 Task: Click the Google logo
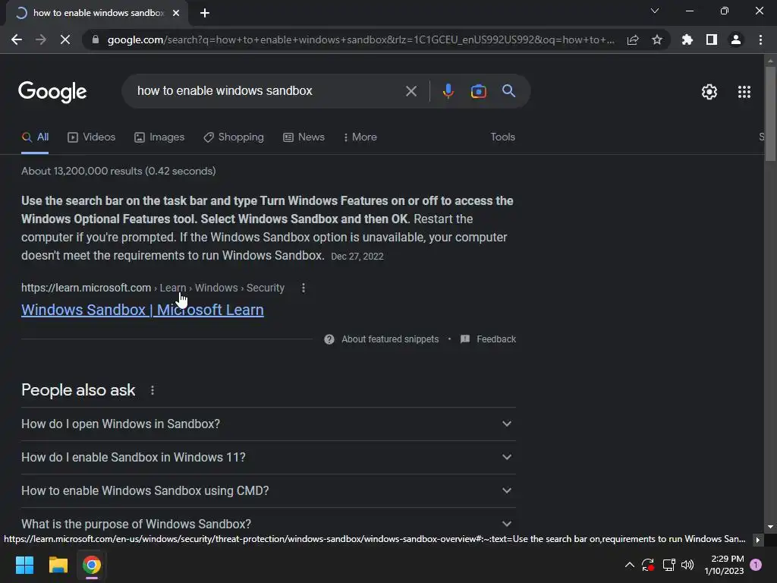click(x=52, y=92)
